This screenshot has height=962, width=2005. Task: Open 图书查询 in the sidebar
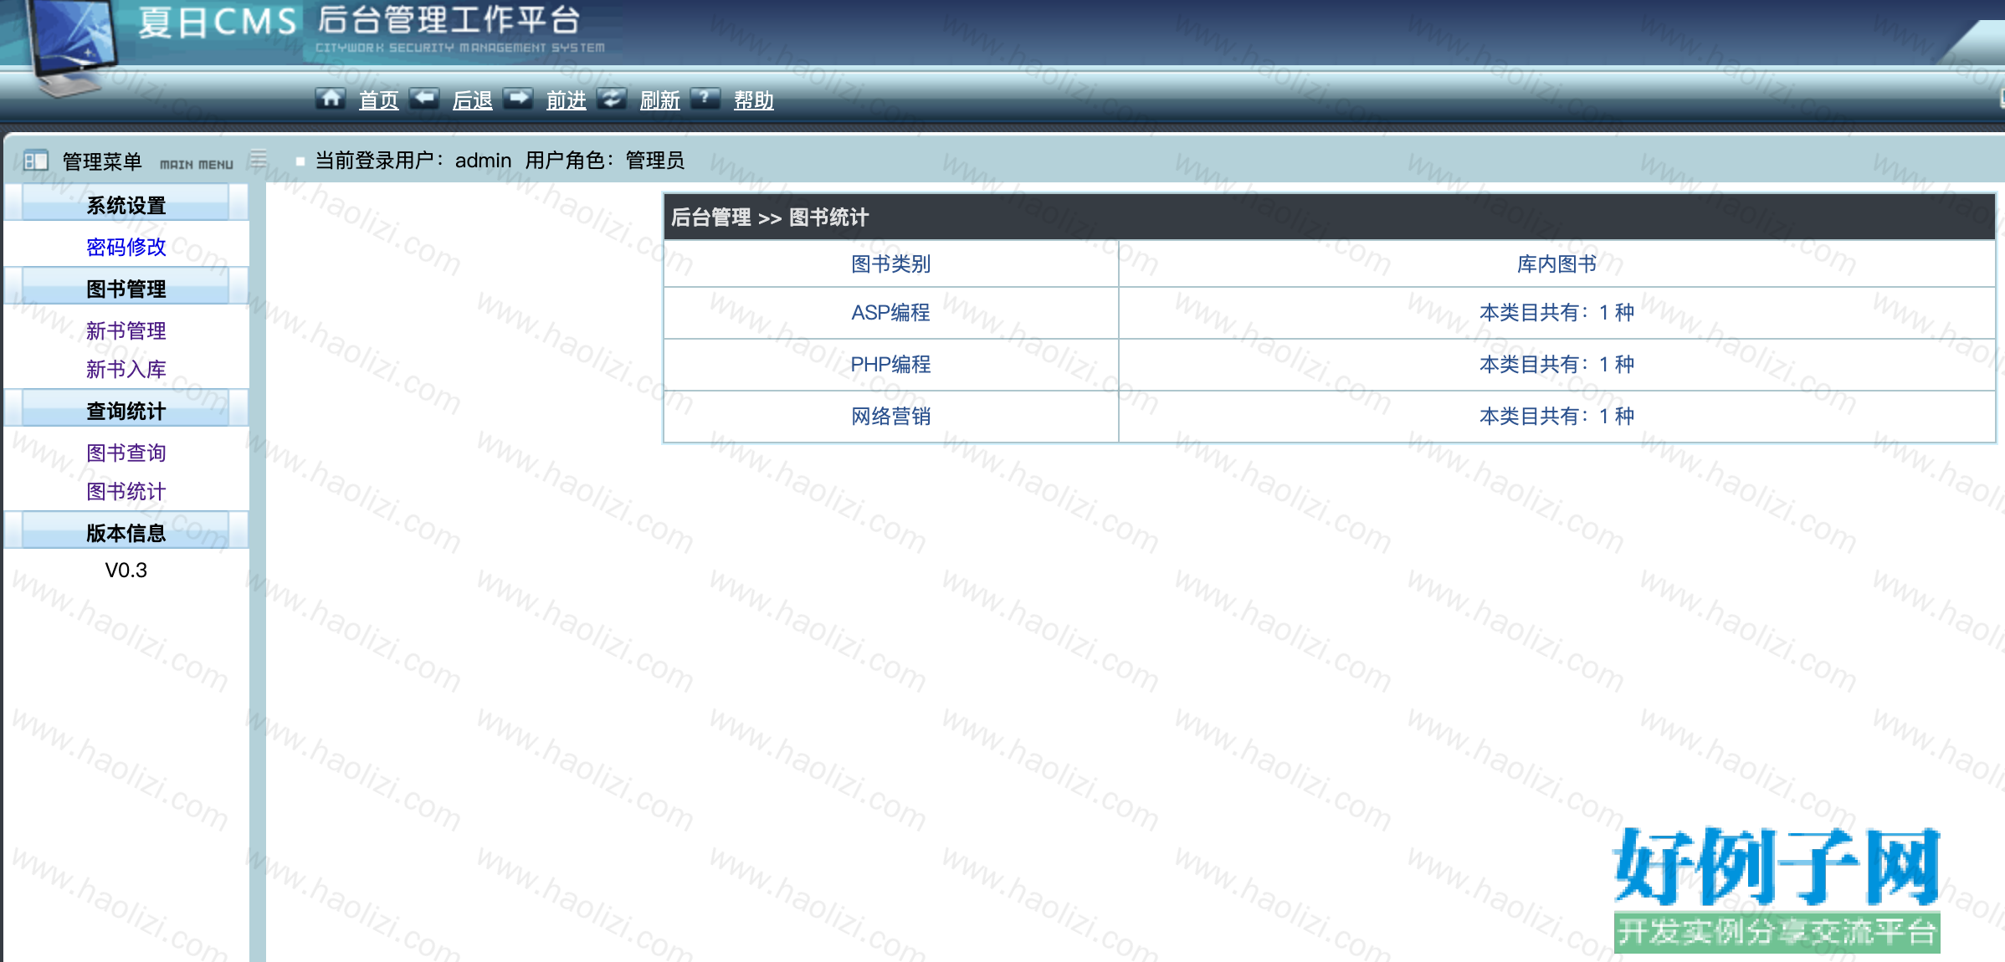[126, 453]
